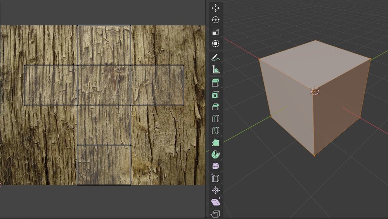Click the topmost UV square in UV editor
This screenshot has height=219, width=388.
click(104, 45)
